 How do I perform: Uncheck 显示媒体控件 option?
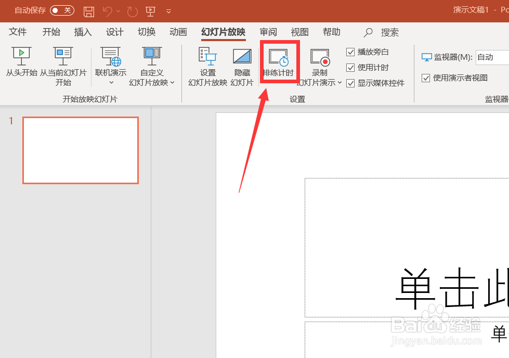click(350, 83)
